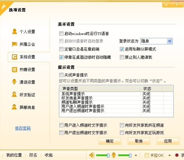This screenshot has height=160, width=184.
Task: Check 向好友共享我所在频道
Action: click(x=122, y=125)
